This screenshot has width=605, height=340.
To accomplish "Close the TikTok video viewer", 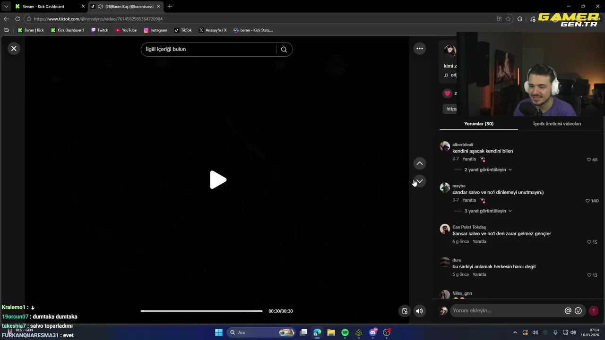I will [x=14, y=49].
